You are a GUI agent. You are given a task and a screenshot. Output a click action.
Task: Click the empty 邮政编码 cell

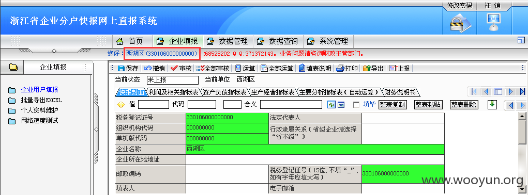pos(227,174)
